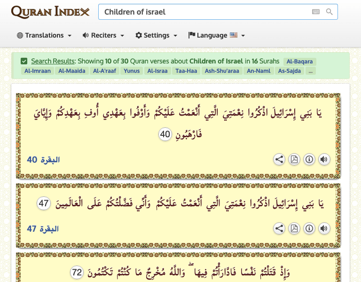Open the Settings dropdown
This screenshot has width=361, height=282.
pyautogui.click(x=157, y=35)
